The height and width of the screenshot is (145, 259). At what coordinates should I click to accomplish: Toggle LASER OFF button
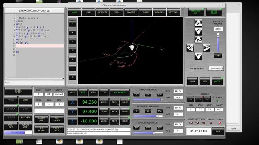(x=41, y=119)
